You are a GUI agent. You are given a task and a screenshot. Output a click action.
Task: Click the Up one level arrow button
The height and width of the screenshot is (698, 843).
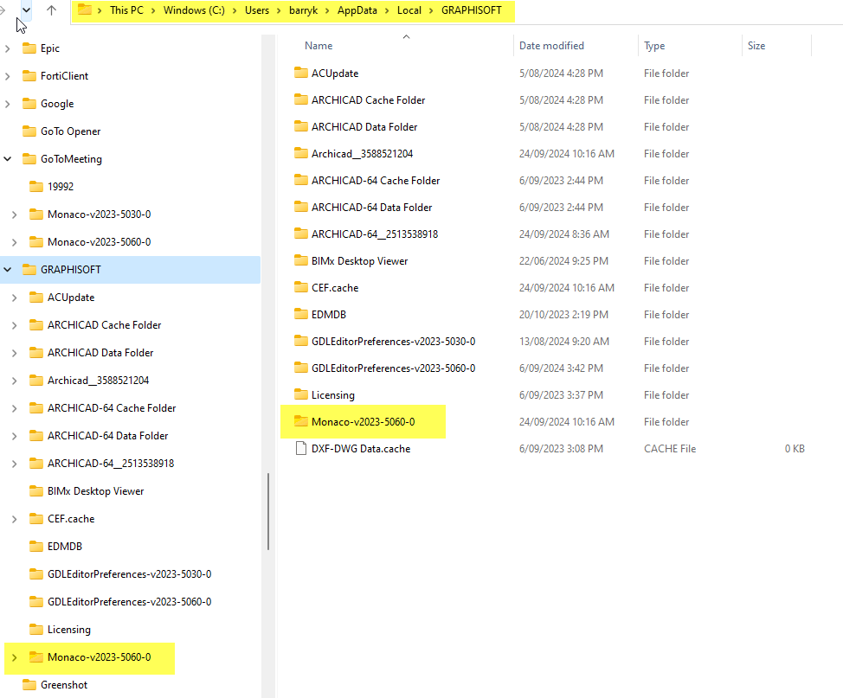coord(51,10)
